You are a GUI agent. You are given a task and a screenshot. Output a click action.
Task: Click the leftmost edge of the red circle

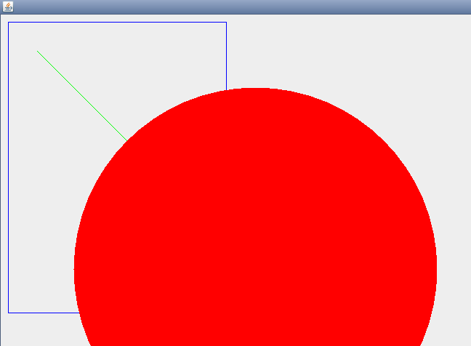pos(75,269)
